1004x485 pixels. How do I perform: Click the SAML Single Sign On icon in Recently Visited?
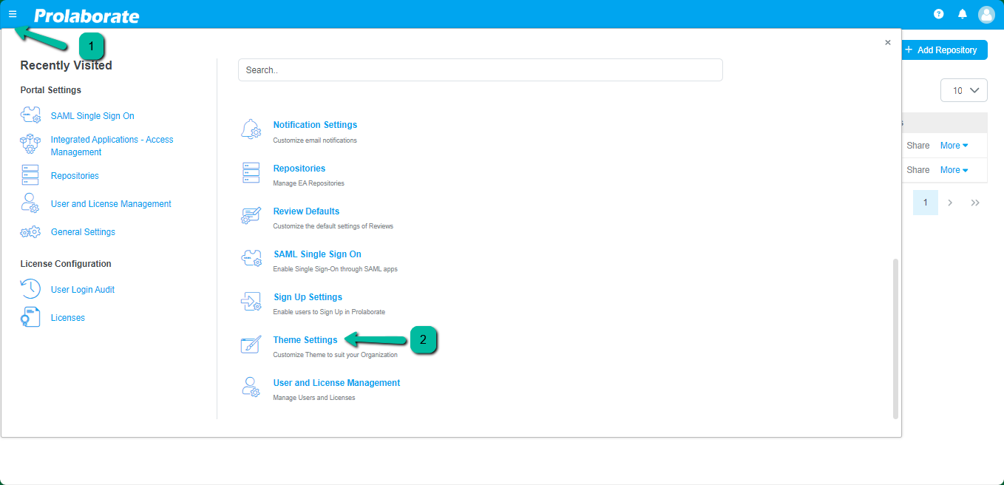coord(30,115)
